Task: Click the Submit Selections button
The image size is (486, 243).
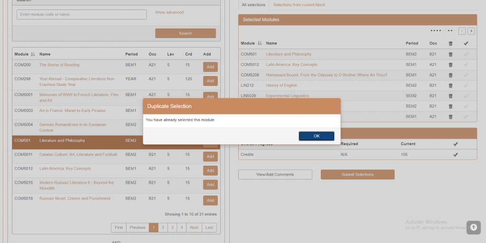Action: [357, 174]
